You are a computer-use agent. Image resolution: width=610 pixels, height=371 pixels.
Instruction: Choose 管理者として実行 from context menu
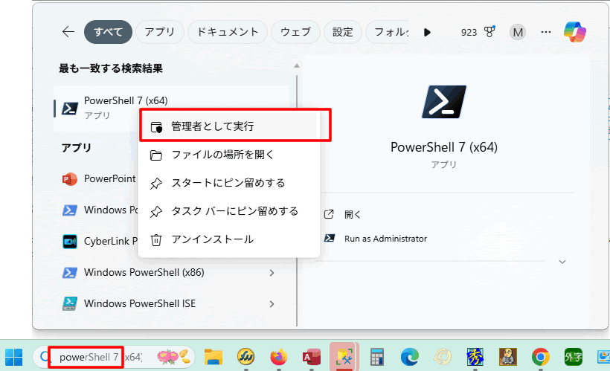230,126
